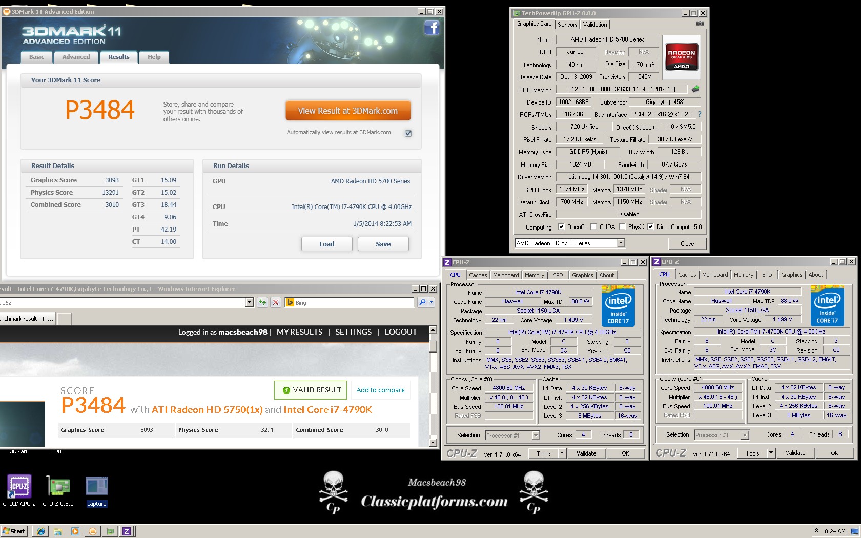Expand the Tools dropdown arrow in right CPU-Z
This screenshot has width=861, height=538.
pyautogui.click(x=771, y=453)
